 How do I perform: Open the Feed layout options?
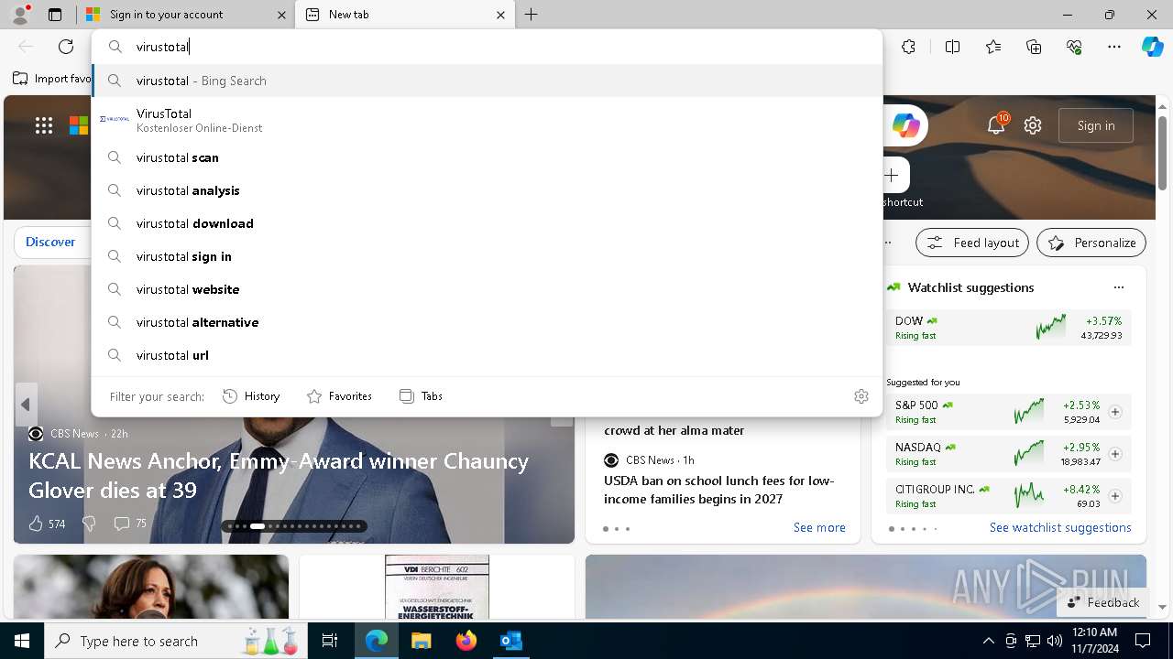click(972, 243)
